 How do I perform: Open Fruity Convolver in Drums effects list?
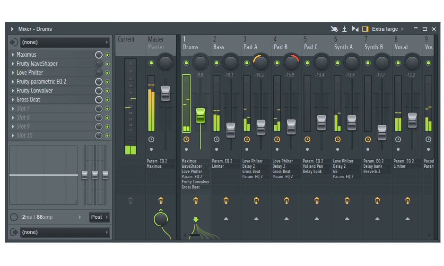[195, 182]
